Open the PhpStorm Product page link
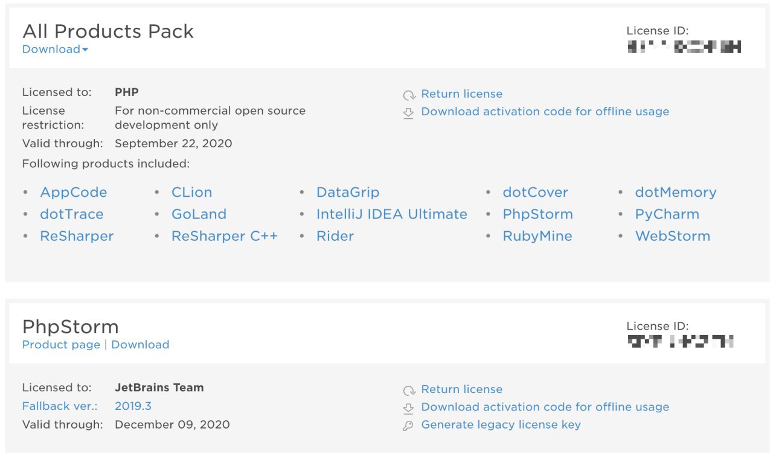 coord(61,345)
